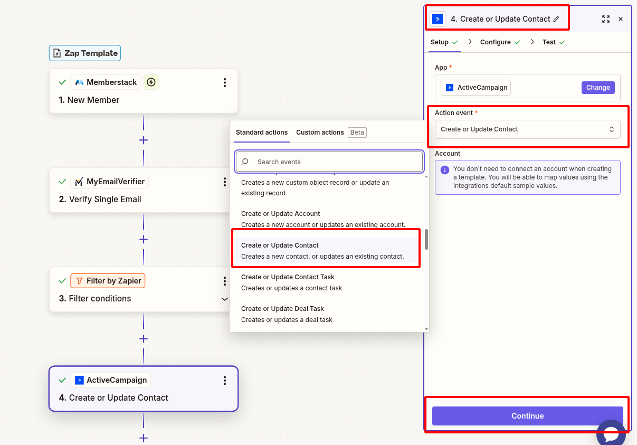Open the chat support bubble

(x=611, y=433)
